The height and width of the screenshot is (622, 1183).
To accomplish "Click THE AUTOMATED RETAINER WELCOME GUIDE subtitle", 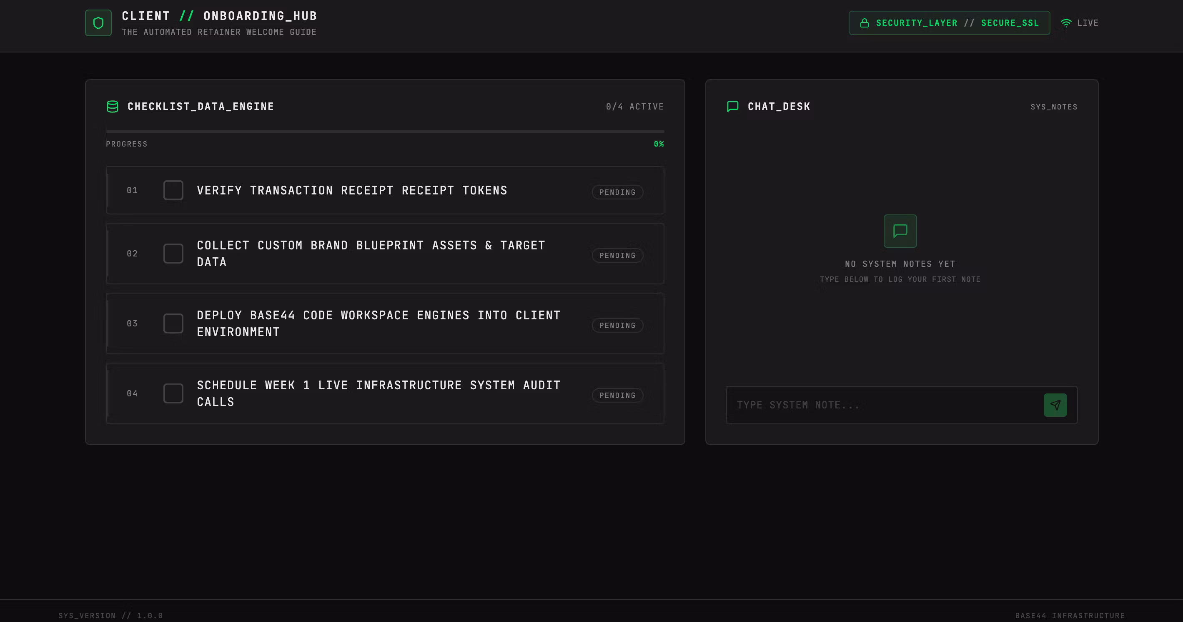I will click(219, 32).
